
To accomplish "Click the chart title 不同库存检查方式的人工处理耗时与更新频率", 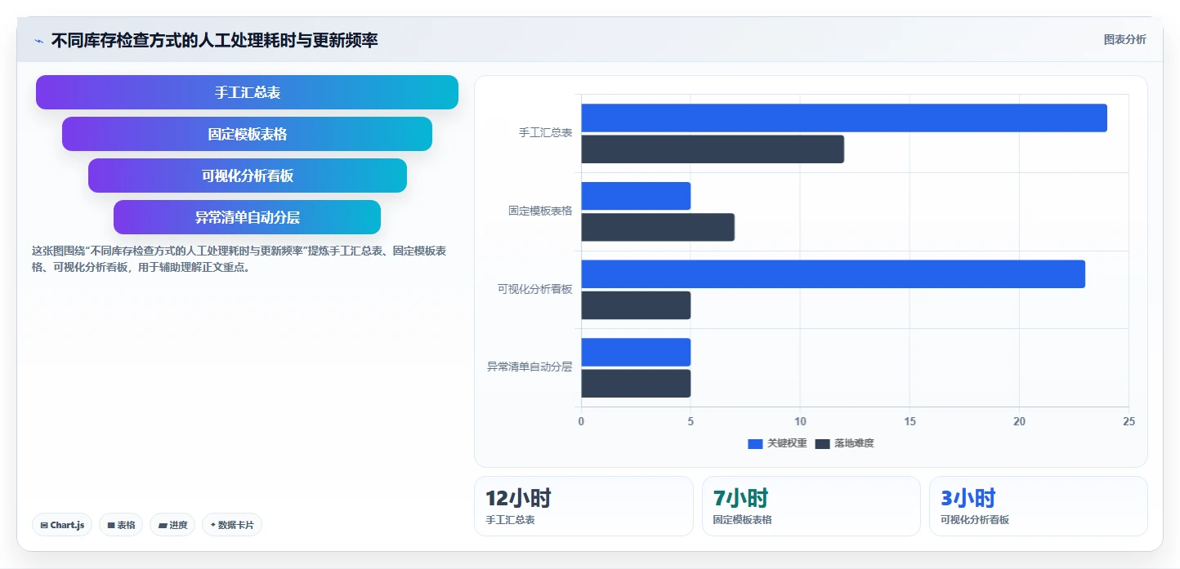I will [215, 41].
